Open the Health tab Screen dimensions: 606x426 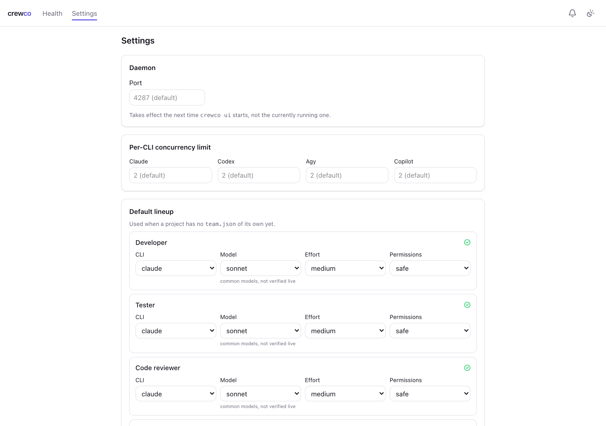tap(52, 13)
